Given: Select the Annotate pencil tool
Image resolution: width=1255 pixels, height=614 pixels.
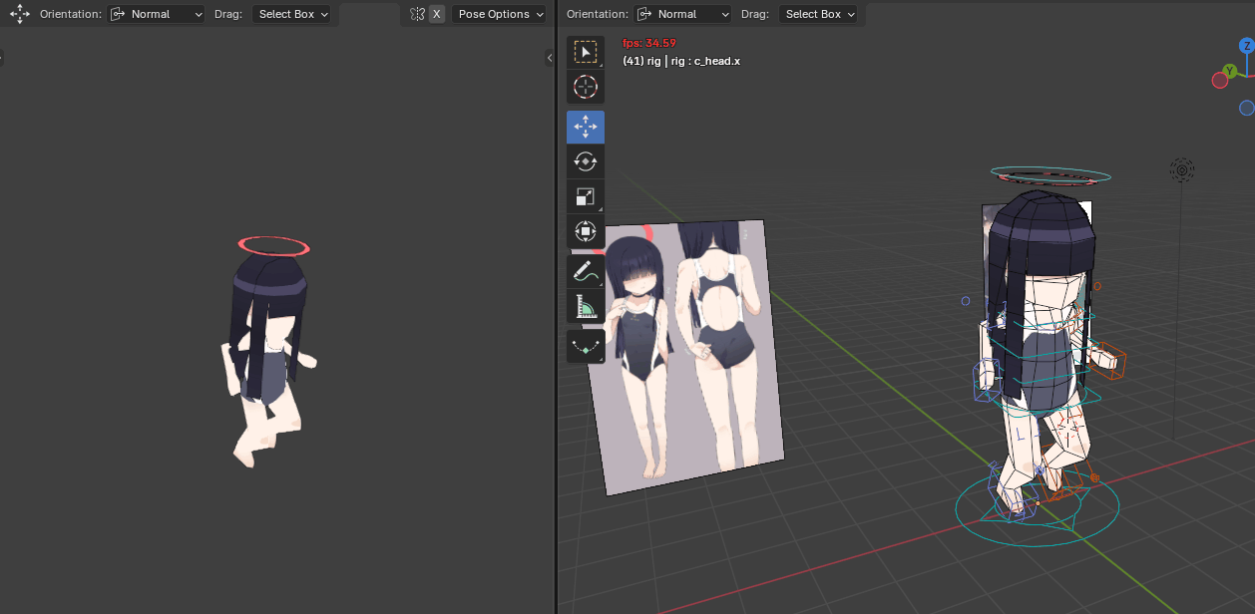Looking at the screenshot, I should pyautogui.click(x=586, y=271).
